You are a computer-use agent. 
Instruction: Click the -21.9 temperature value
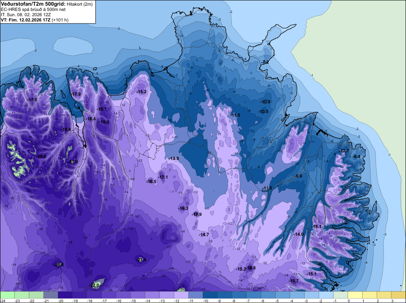(x=73, y=162)
